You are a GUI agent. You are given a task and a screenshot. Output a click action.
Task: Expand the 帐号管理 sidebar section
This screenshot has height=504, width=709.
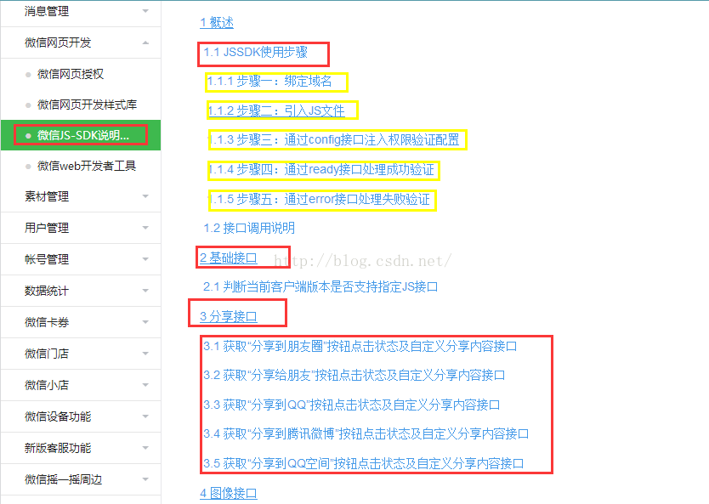[x=145, y=259]
